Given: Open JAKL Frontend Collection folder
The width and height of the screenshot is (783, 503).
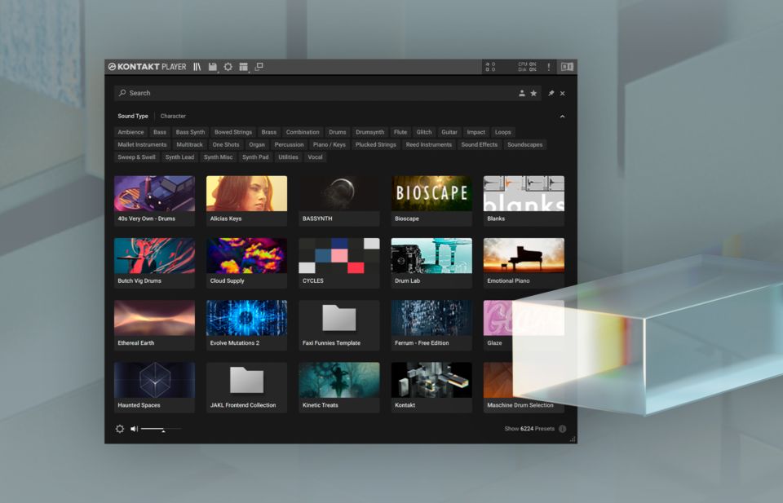Looking at the screenshot, I should click(246, 388).
